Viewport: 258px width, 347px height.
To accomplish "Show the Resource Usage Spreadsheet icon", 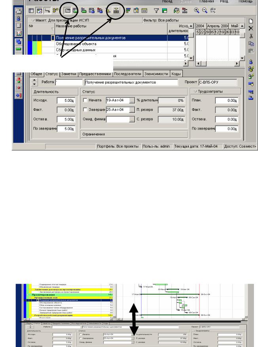I will point(92,11).
